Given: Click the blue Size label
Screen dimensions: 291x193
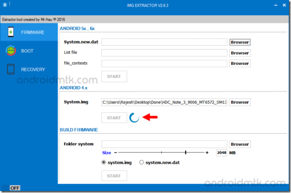Looking at the screenshot, I should coord(106,152).
